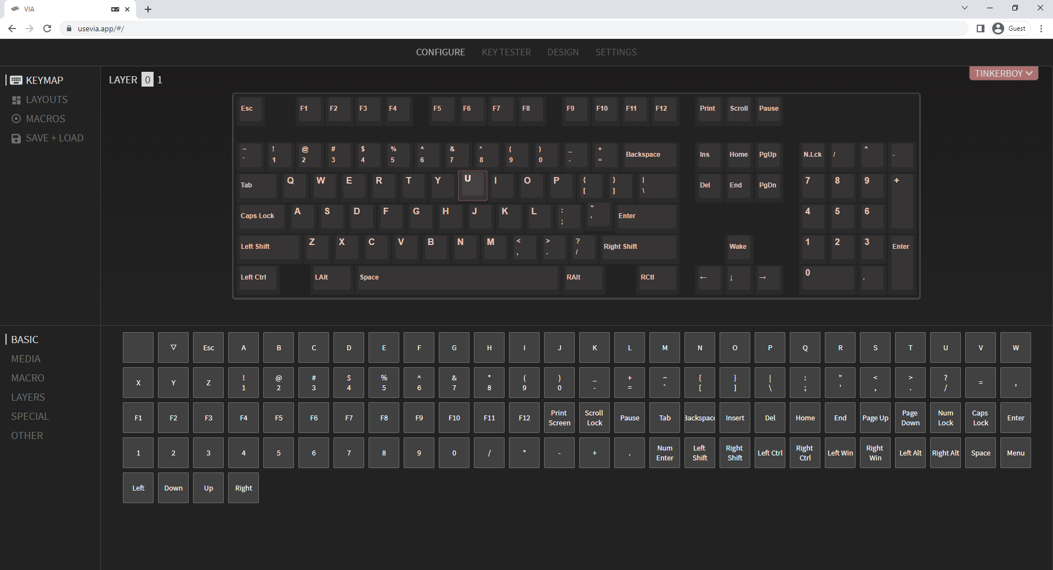The image size is (1053, 570).
Task: Select the OTHER keycode category
Action: 27,436
